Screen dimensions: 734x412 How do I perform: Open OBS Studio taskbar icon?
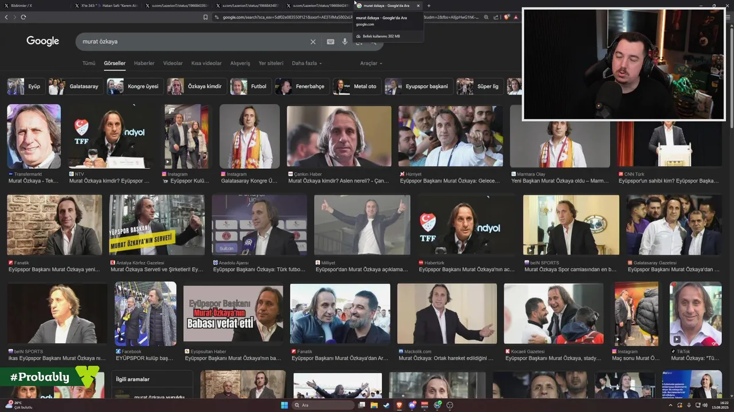click(x=450, y=405)
